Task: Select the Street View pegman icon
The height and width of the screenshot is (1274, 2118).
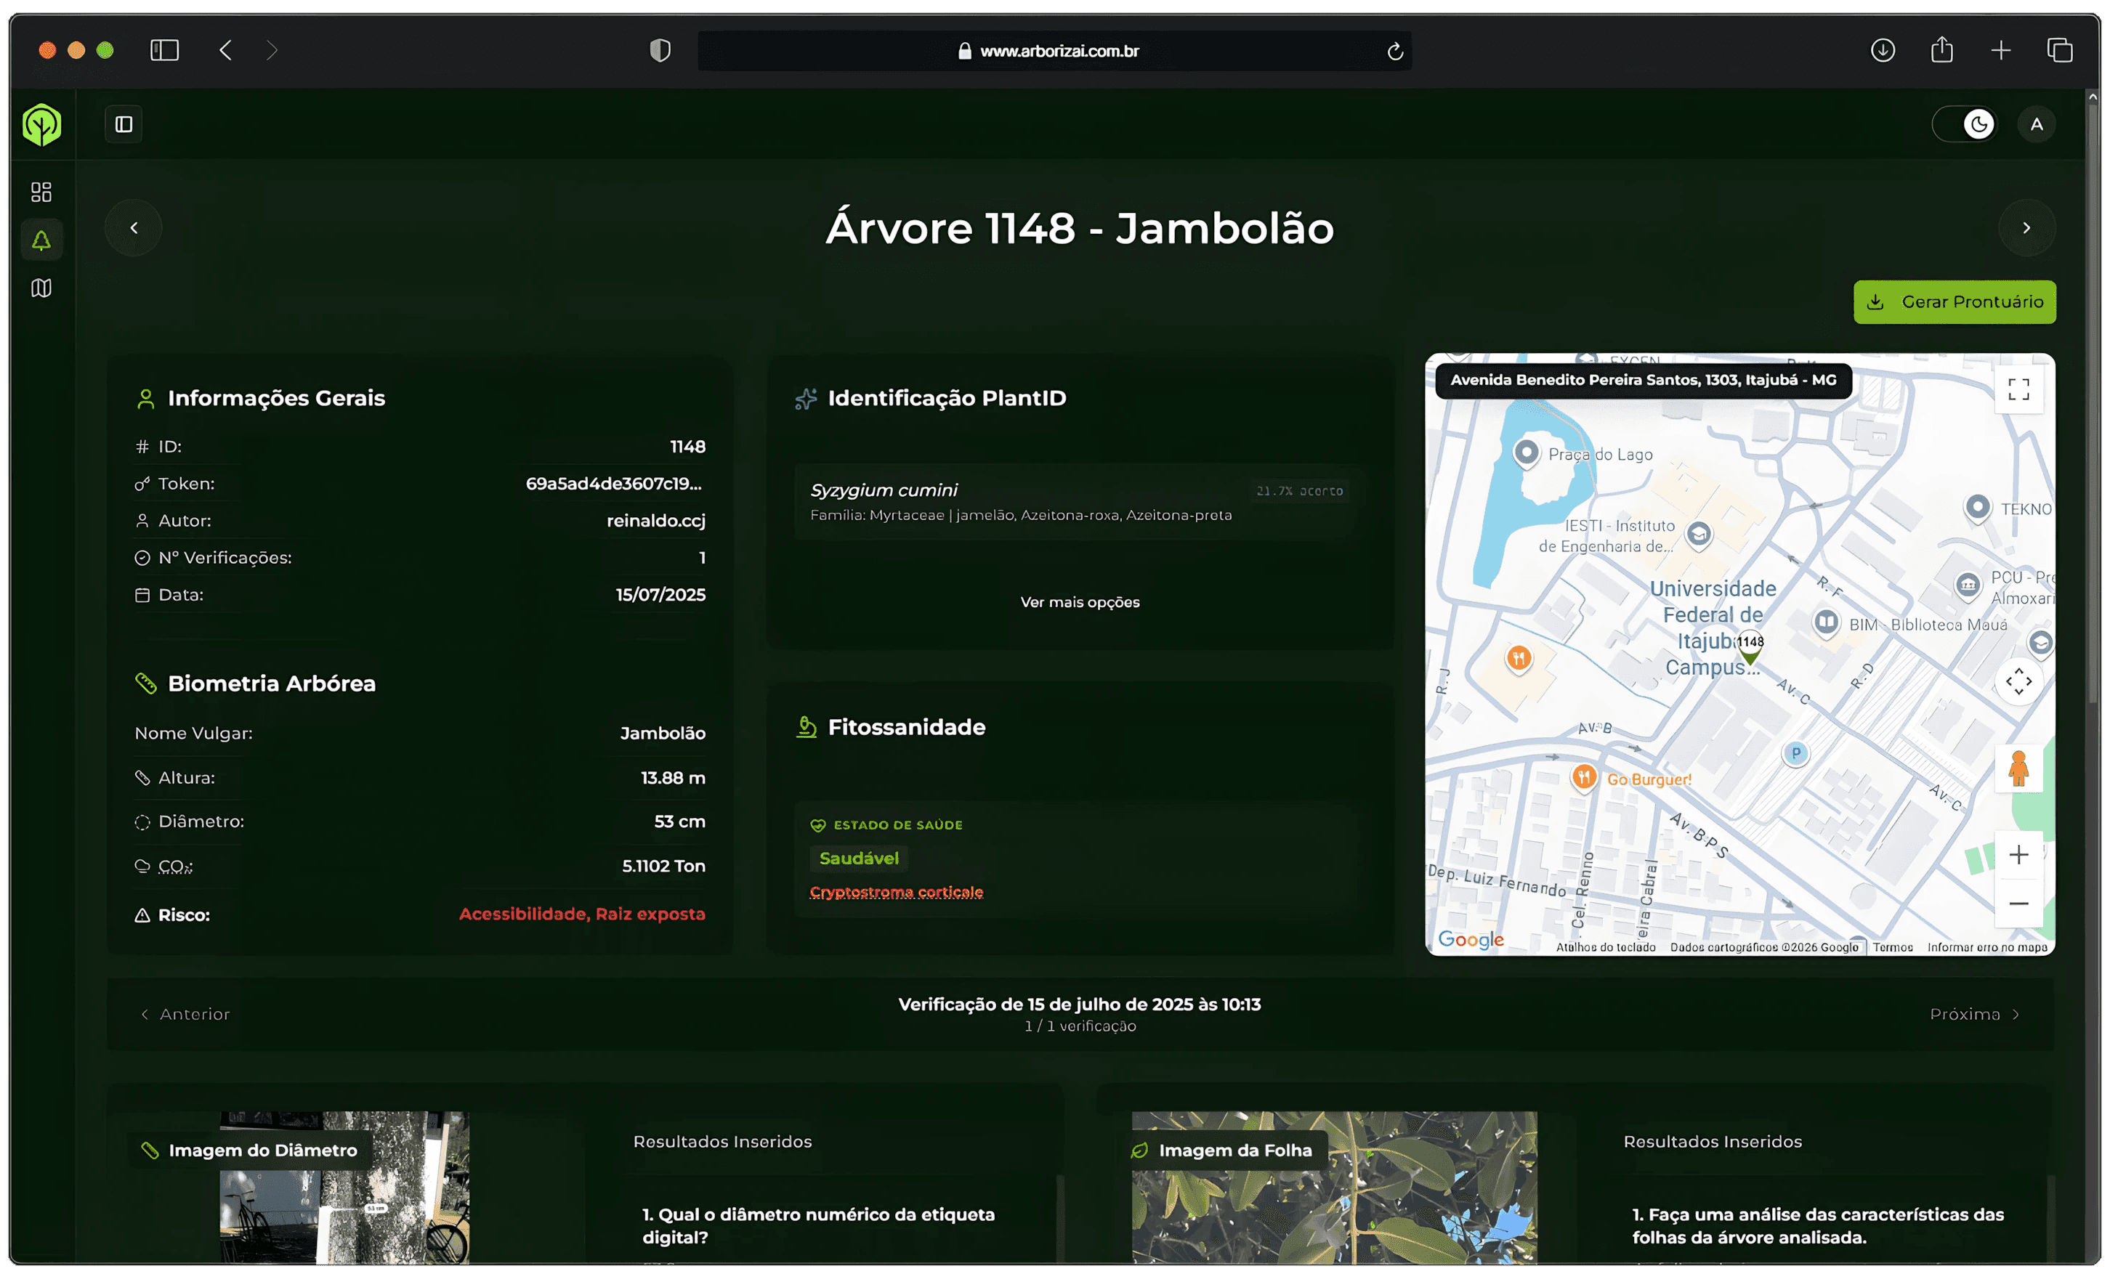Action: (2018, 768)
